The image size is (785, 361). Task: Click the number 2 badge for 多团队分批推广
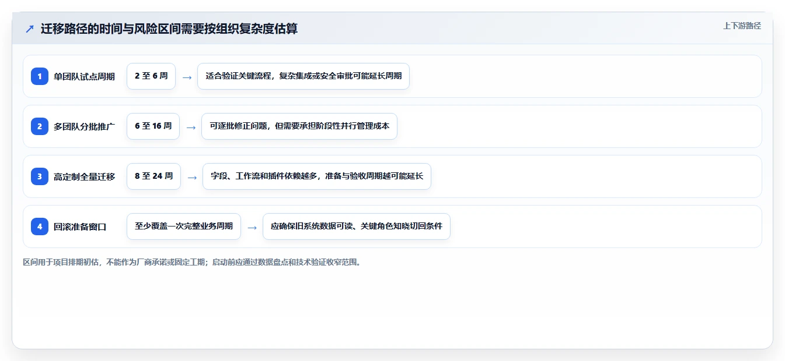[40, 126]
